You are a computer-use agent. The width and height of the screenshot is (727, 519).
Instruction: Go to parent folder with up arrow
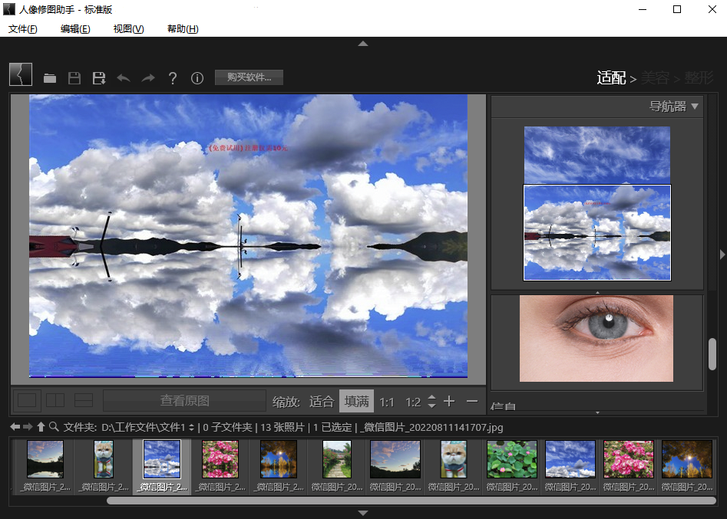tap(41, 427)
